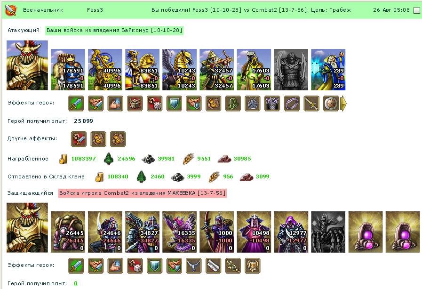Image resolution: width=422 pixels, height=289 pixels.
Task: Click the golden trident defender effect icon
Action: point(233,266)
